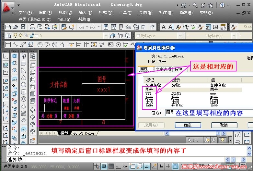This screenshot has height=171, width=253.
Task: Toggle Object Snap in status bar
Action: 132,166
